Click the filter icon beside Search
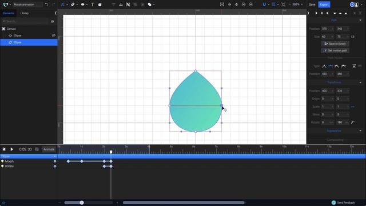This screenshot has height=206, width=366. (53, 21)
